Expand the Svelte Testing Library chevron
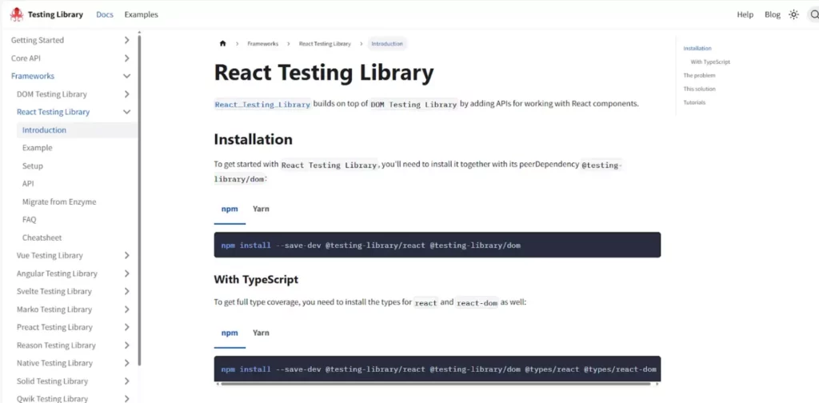The image size is (819, 403). (x=127, y=291)
